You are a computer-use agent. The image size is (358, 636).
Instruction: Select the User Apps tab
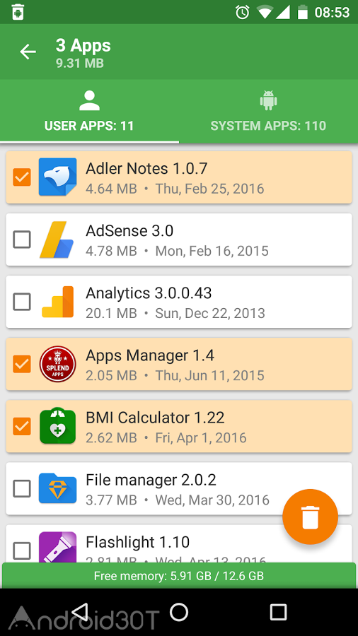pyautogui.click(x=89, y=111)
